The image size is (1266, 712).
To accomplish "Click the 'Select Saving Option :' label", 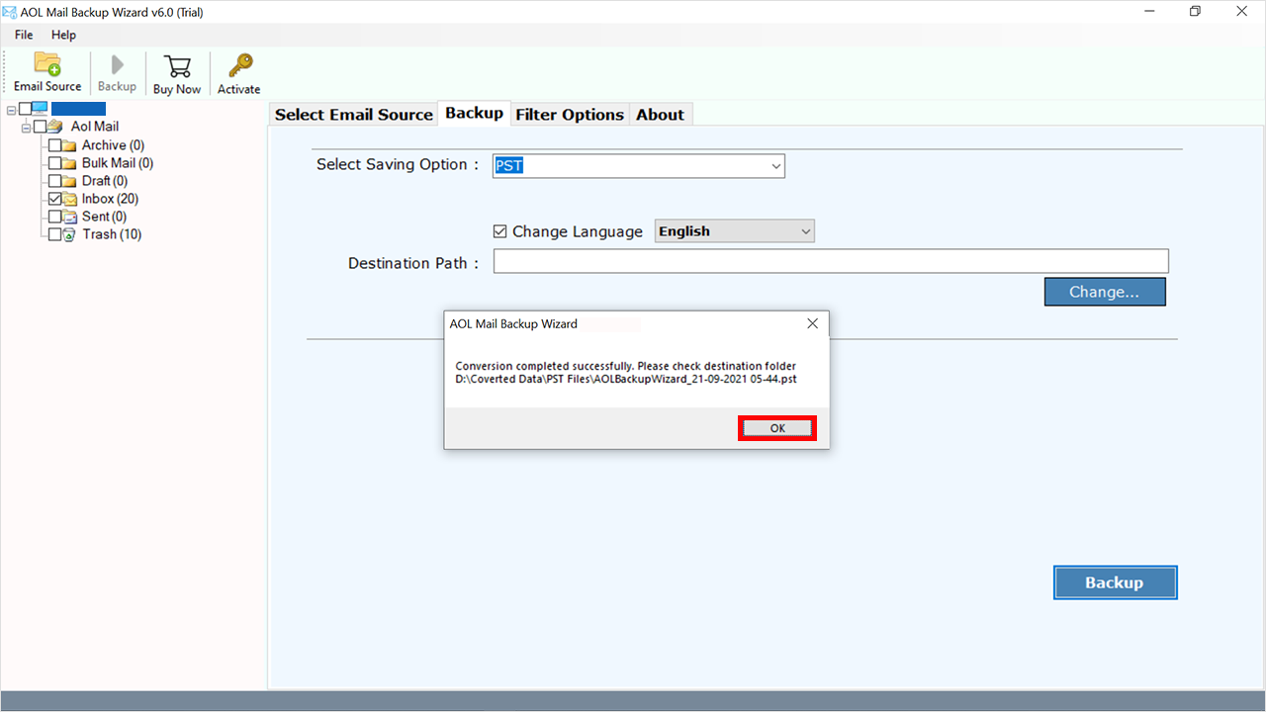I will [398, 164].
